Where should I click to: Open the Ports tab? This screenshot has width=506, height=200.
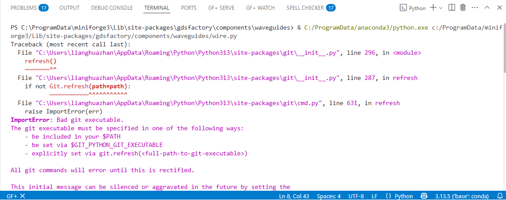tap(189, 8)
